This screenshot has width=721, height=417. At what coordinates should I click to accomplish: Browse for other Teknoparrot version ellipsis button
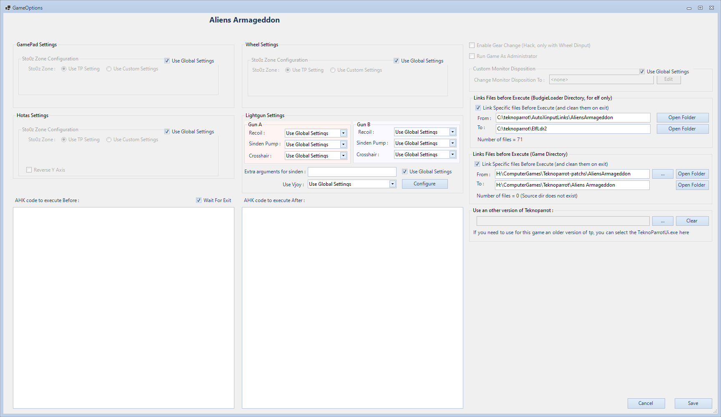click(663, 221)
